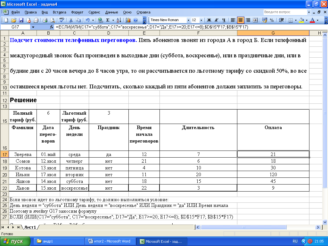Select cell containing 'Зверева'
Screen dimensions: 328x246
coord(23,154)
